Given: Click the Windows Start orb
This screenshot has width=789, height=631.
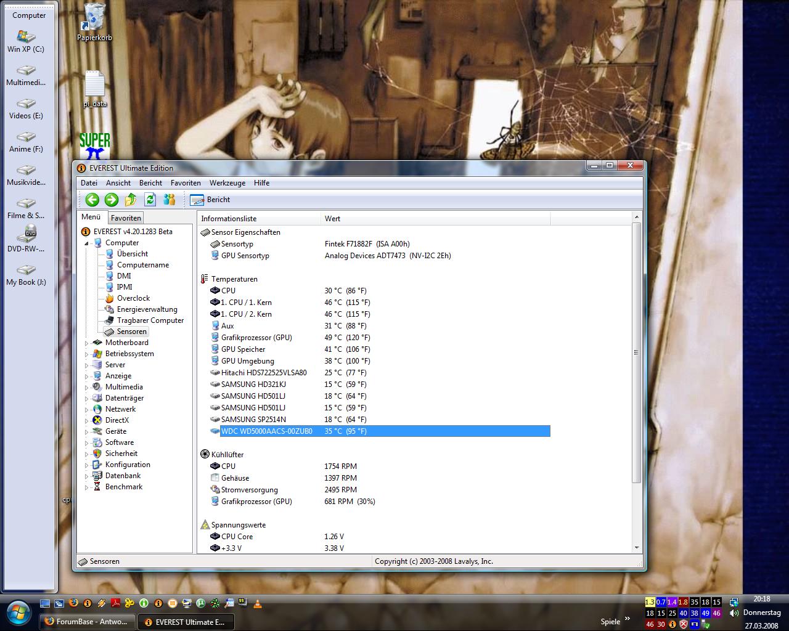Looking at the screenshot, I should coord(18,611).
